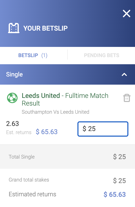This screenshot has height=207, width=135.
Task: Click the Total Single $ 25 amount
Action: pyautogui.click(x=119, y=157)
